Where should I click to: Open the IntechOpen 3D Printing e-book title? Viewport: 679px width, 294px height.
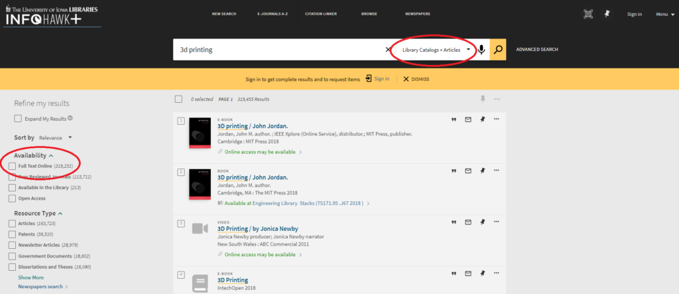point(233,280)
